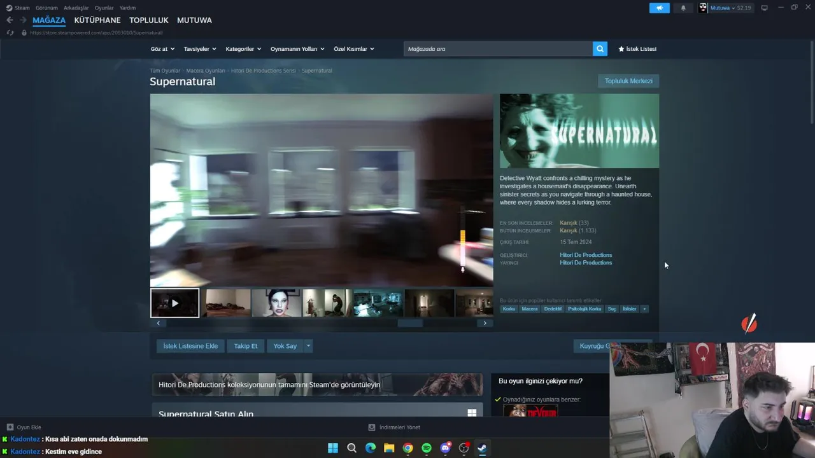Switch to the MAĞAZA tab
The width and height of the screenshot is (815, 458).
49,20
